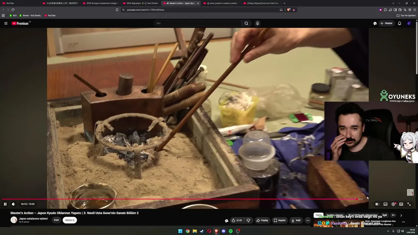This screenshot has width=418, height=235.
Task: Dislike the video
Action: tap(249, 220)
